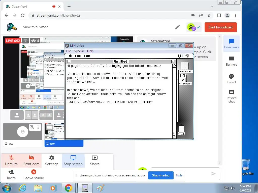Select the third group layout option

46,115
